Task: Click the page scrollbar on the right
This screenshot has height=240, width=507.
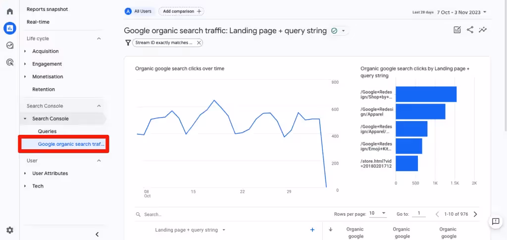Action: [x=505, y=65]
